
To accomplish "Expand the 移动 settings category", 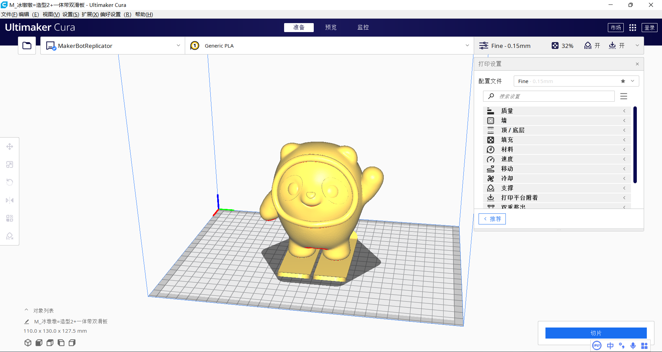I will 557,169.
